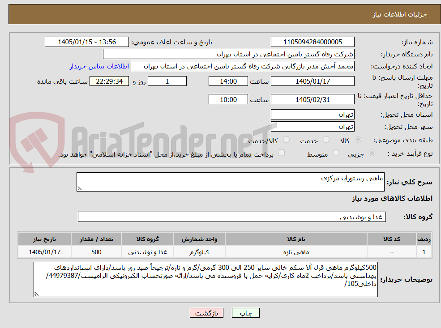
Task: Click the واحد شمارش column header
Action: [199, 239]
